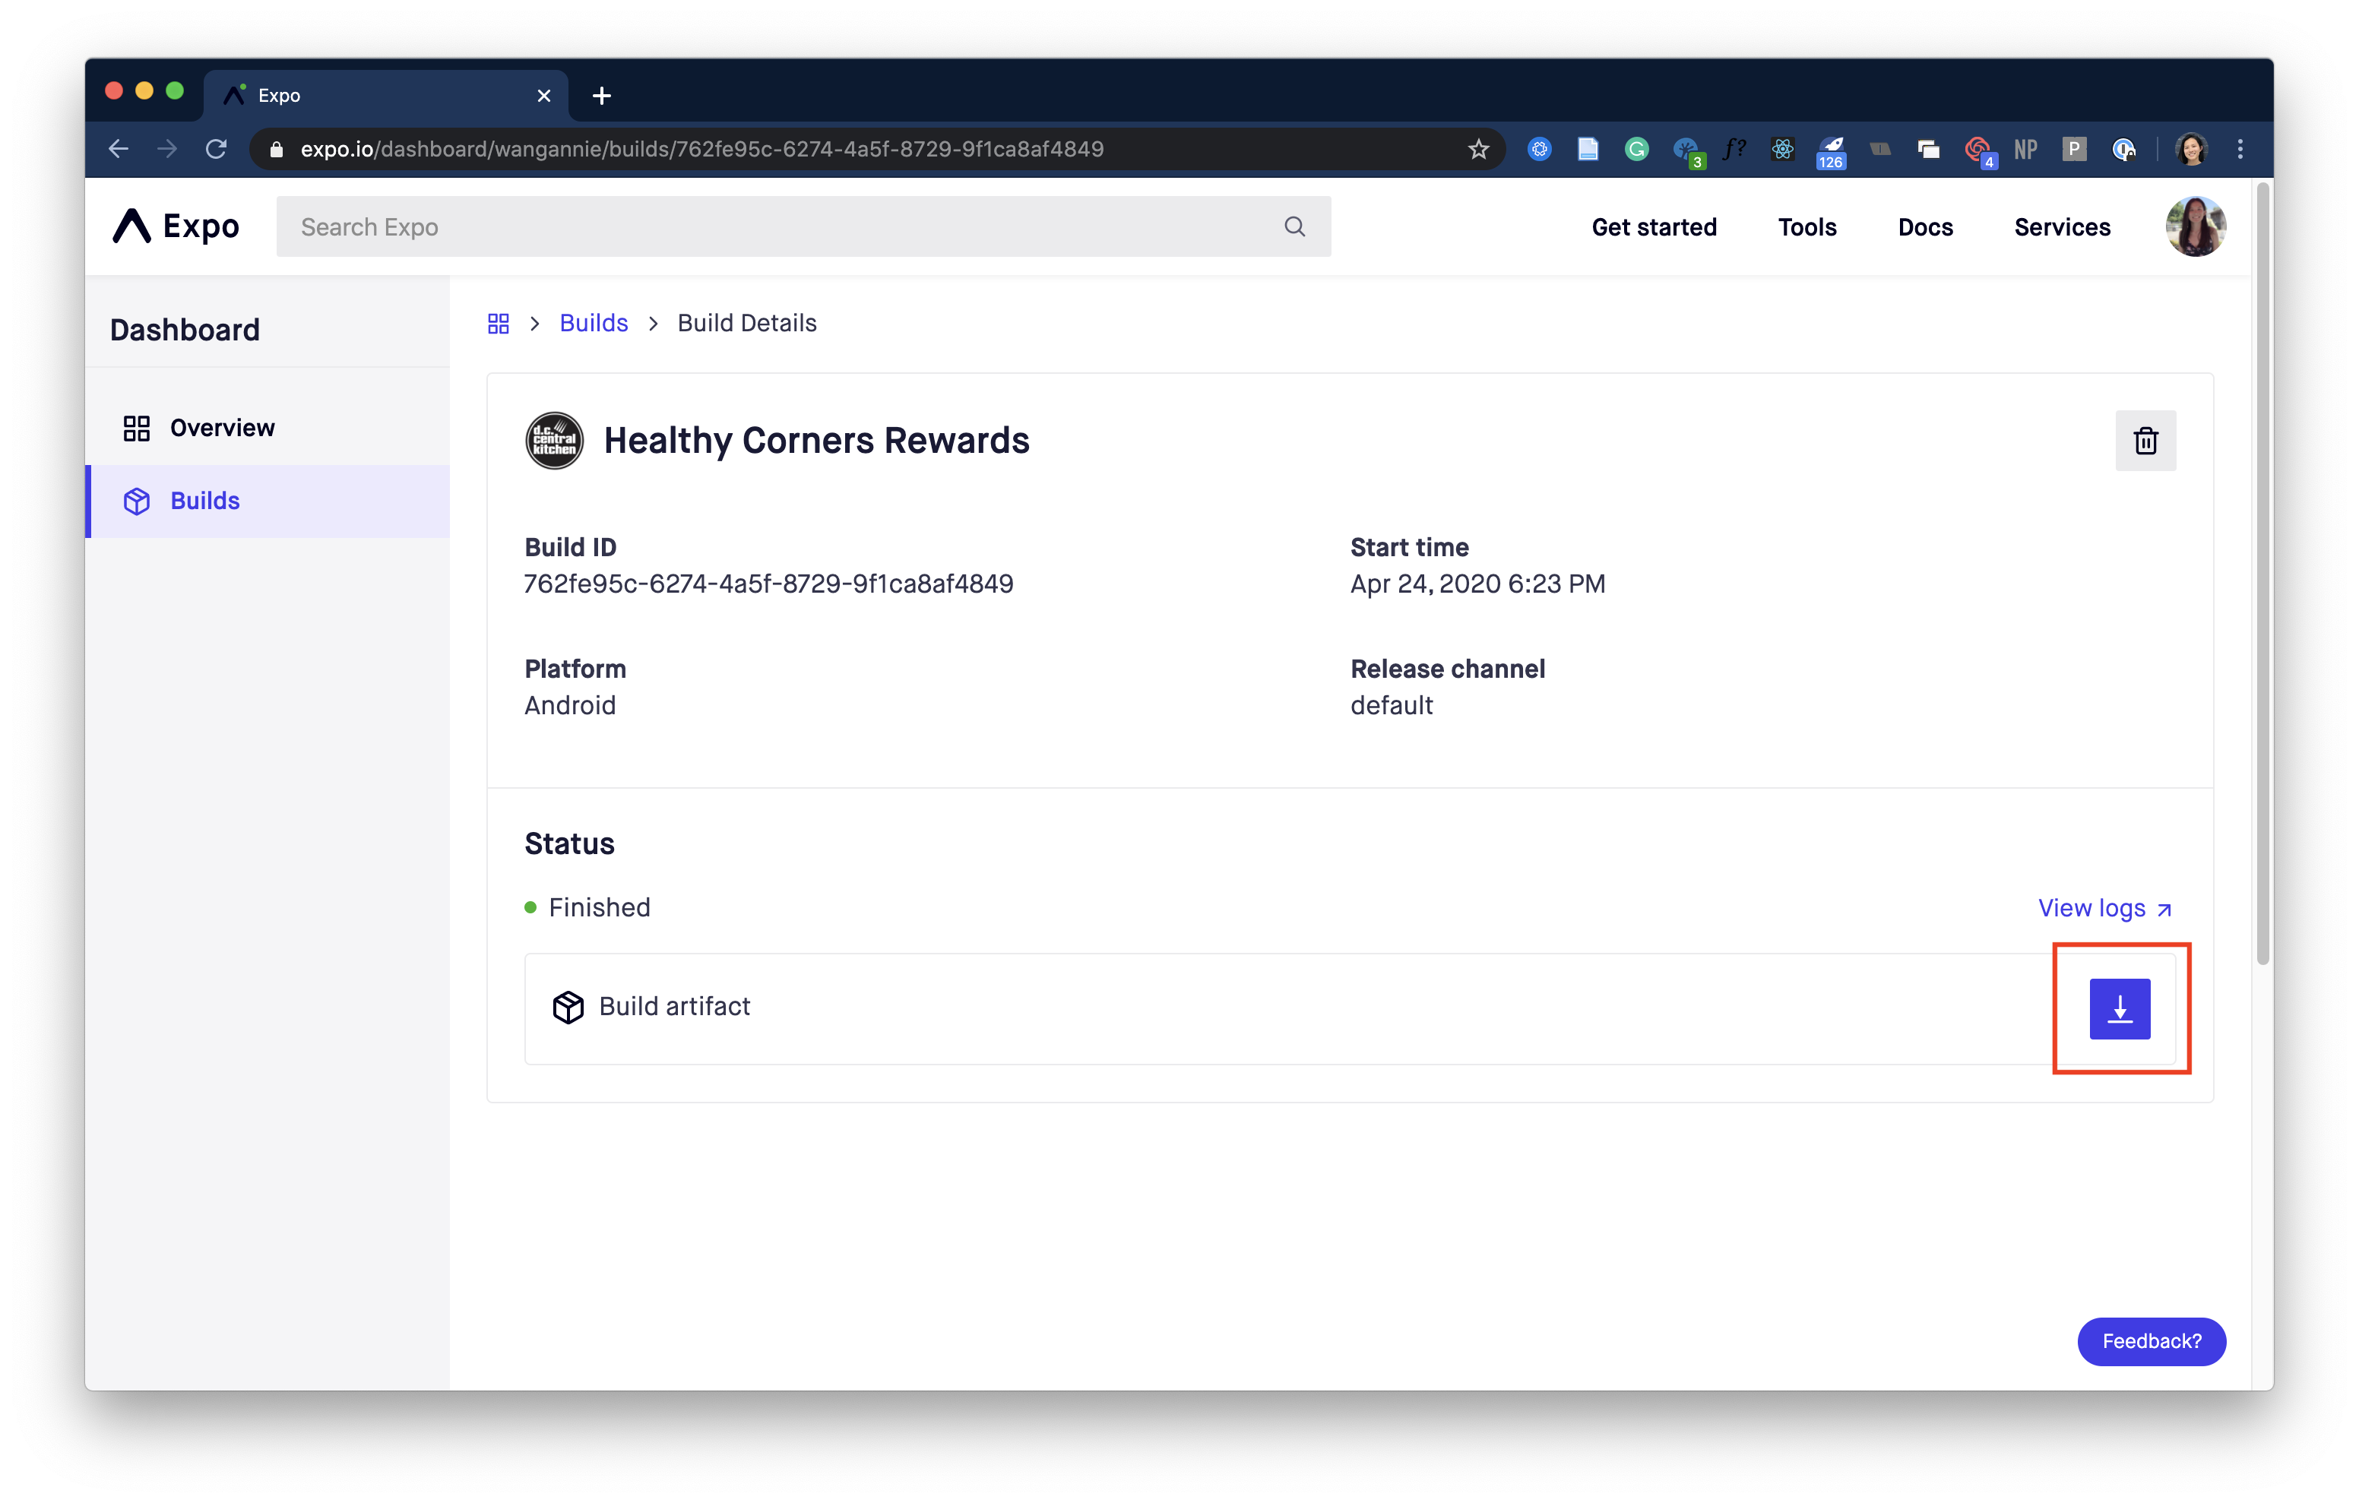
Task: Click the NP extension icon
Action: click(x=2025, y=149)
